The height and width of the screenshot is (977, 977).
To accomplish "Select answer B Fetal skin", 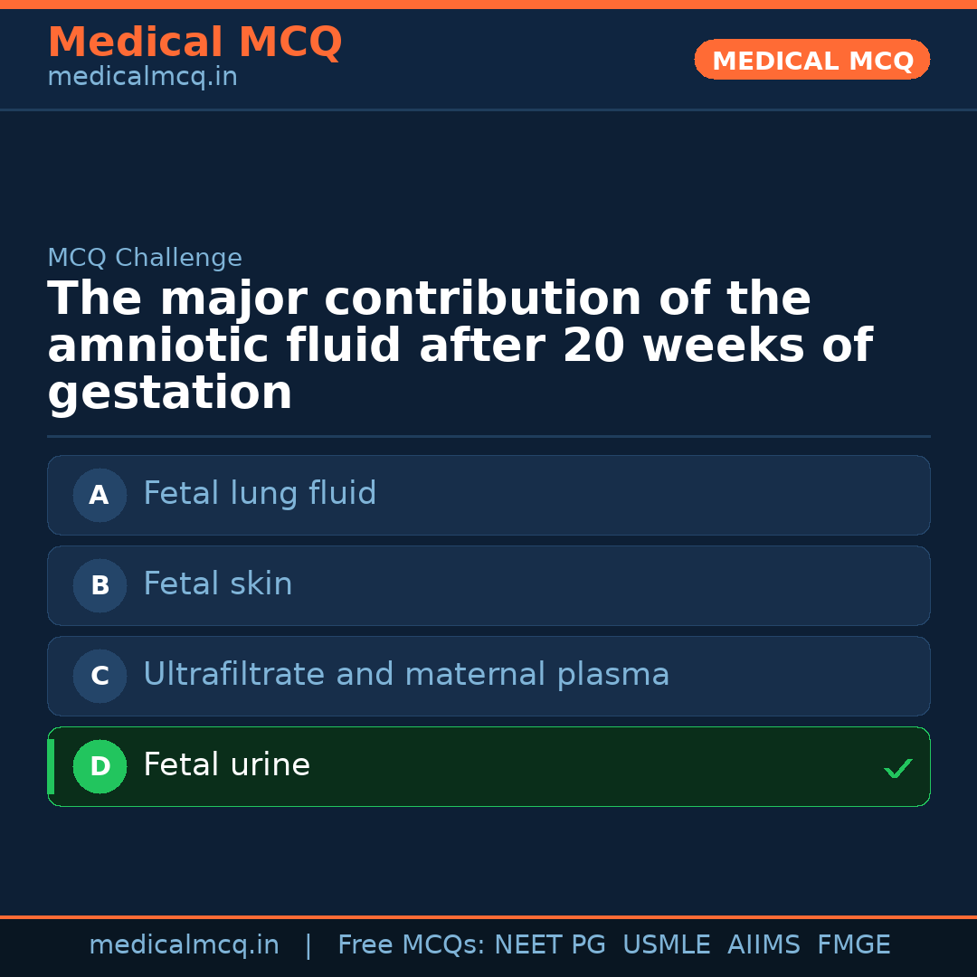I will [488, 585].
